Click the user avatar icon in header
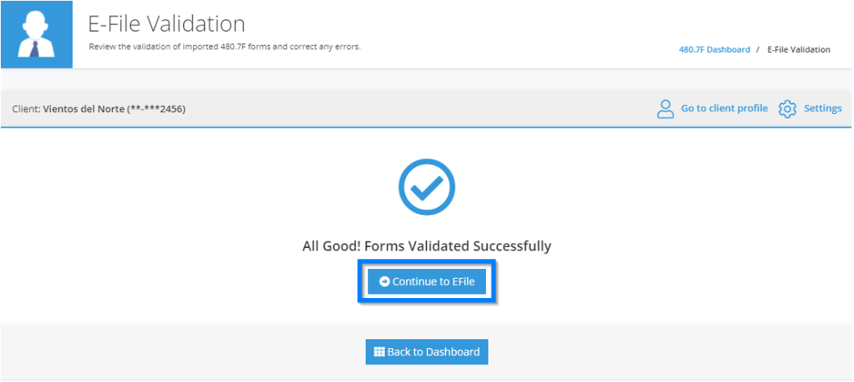854x382 pixels. [x=36, y=35]
